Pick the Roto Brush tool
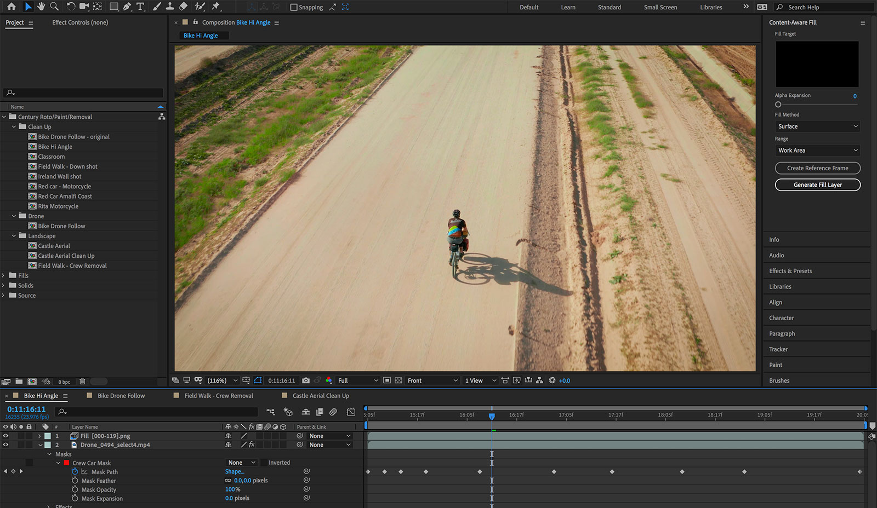Image resolution: width=877 pixels, height=508 pixels. 200,7
